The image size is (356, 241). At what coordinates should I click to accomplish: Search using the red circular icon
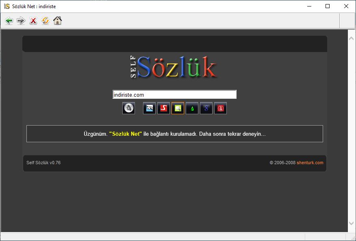tap(220, 108)
